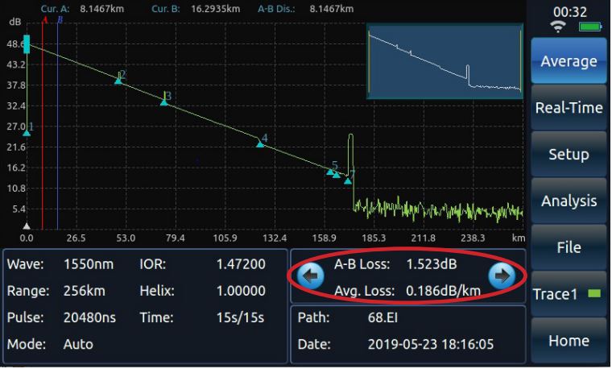612x369 pixels.
Task: Tap the WiFi signal icon
Action: click(558, 27)
